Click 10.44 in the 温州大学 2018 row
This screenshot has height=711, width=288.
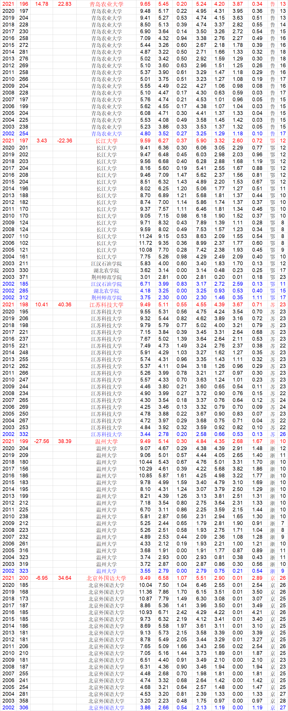[145, 462]
